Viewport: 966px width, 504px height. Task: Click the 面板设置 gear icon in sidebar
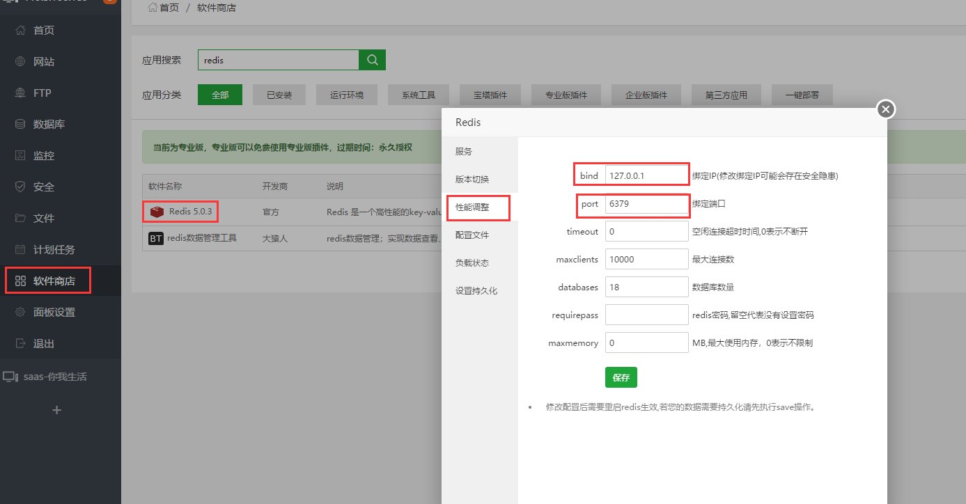tap(20, 312)
